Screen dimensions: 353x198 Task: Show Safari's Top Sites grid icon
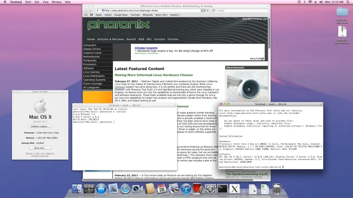tap(91, 15)
